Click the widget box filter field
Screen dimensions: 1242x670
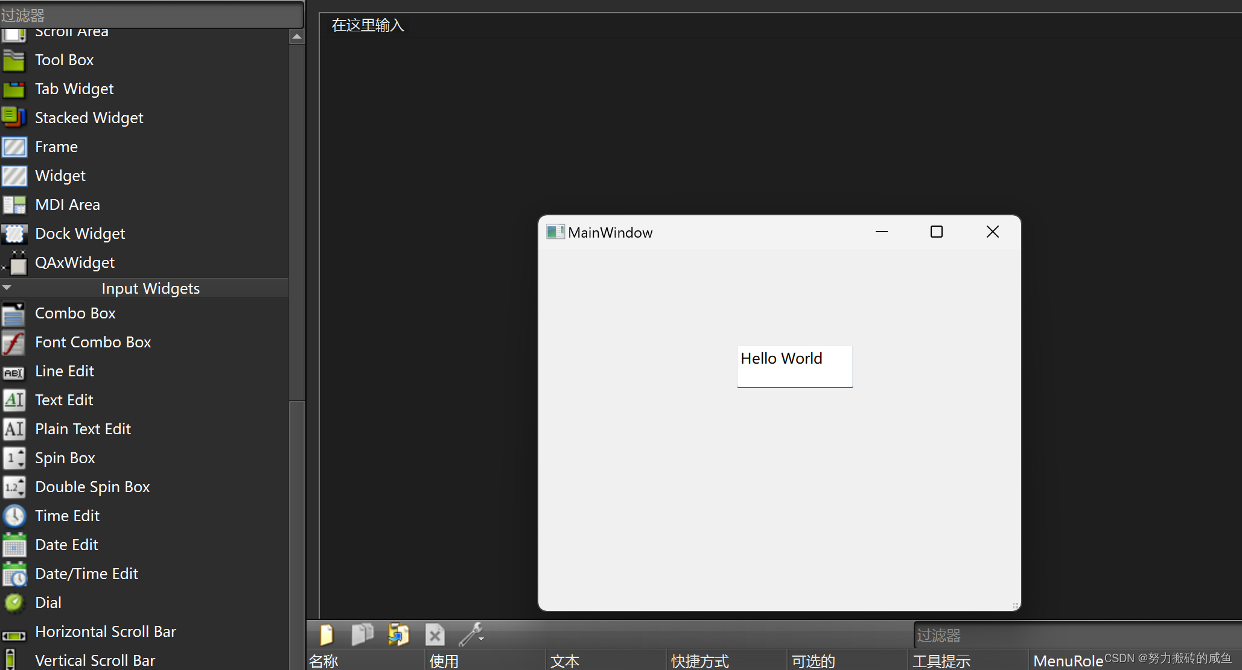pos(151,14)
